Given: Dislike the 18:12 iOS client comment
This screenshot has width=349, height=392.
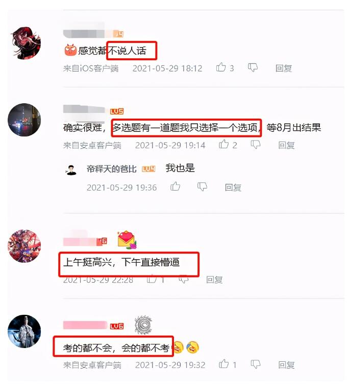Looking at the screenshot, I should (x=253, y=68).
